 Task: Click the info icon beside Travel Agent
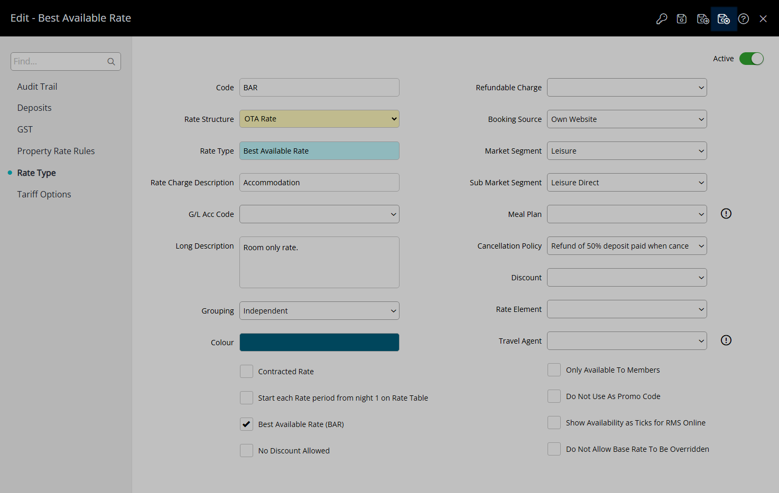pyautogui.click(x=726, y=340)
